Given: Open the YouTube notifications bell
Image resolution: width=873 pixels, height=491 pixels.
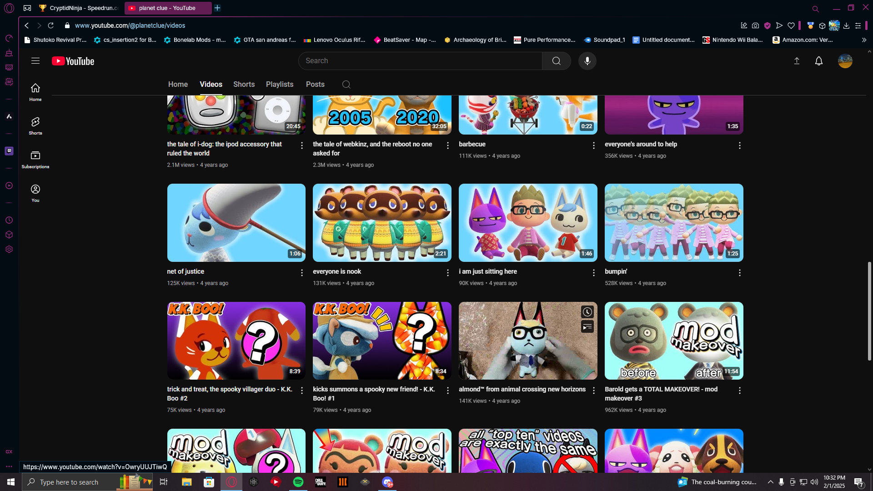Looking at the screenshot, I should point(818,61).
